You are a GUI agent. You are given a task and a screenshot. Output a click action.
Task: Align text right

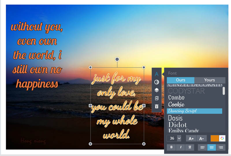click(x=221, y=147)
